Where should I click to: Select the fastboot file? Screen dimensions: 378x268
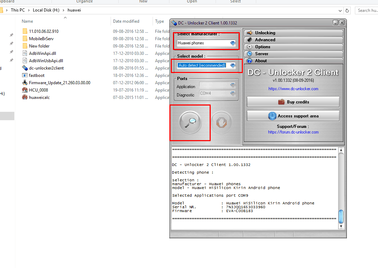tap(37, 75)
